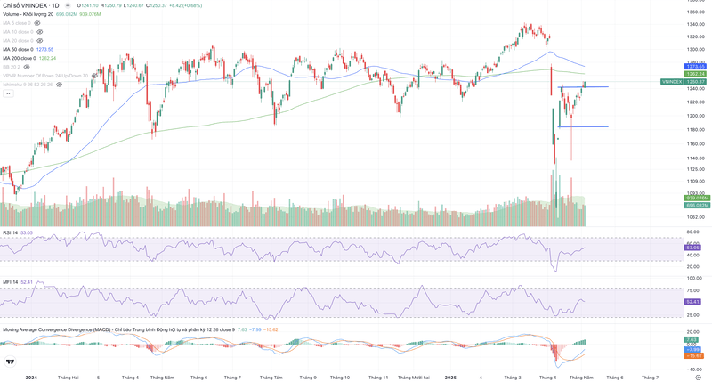
Task: Click the Tháng Hai label on time axis
Action: pyautogui.click(x=69, y=378)
